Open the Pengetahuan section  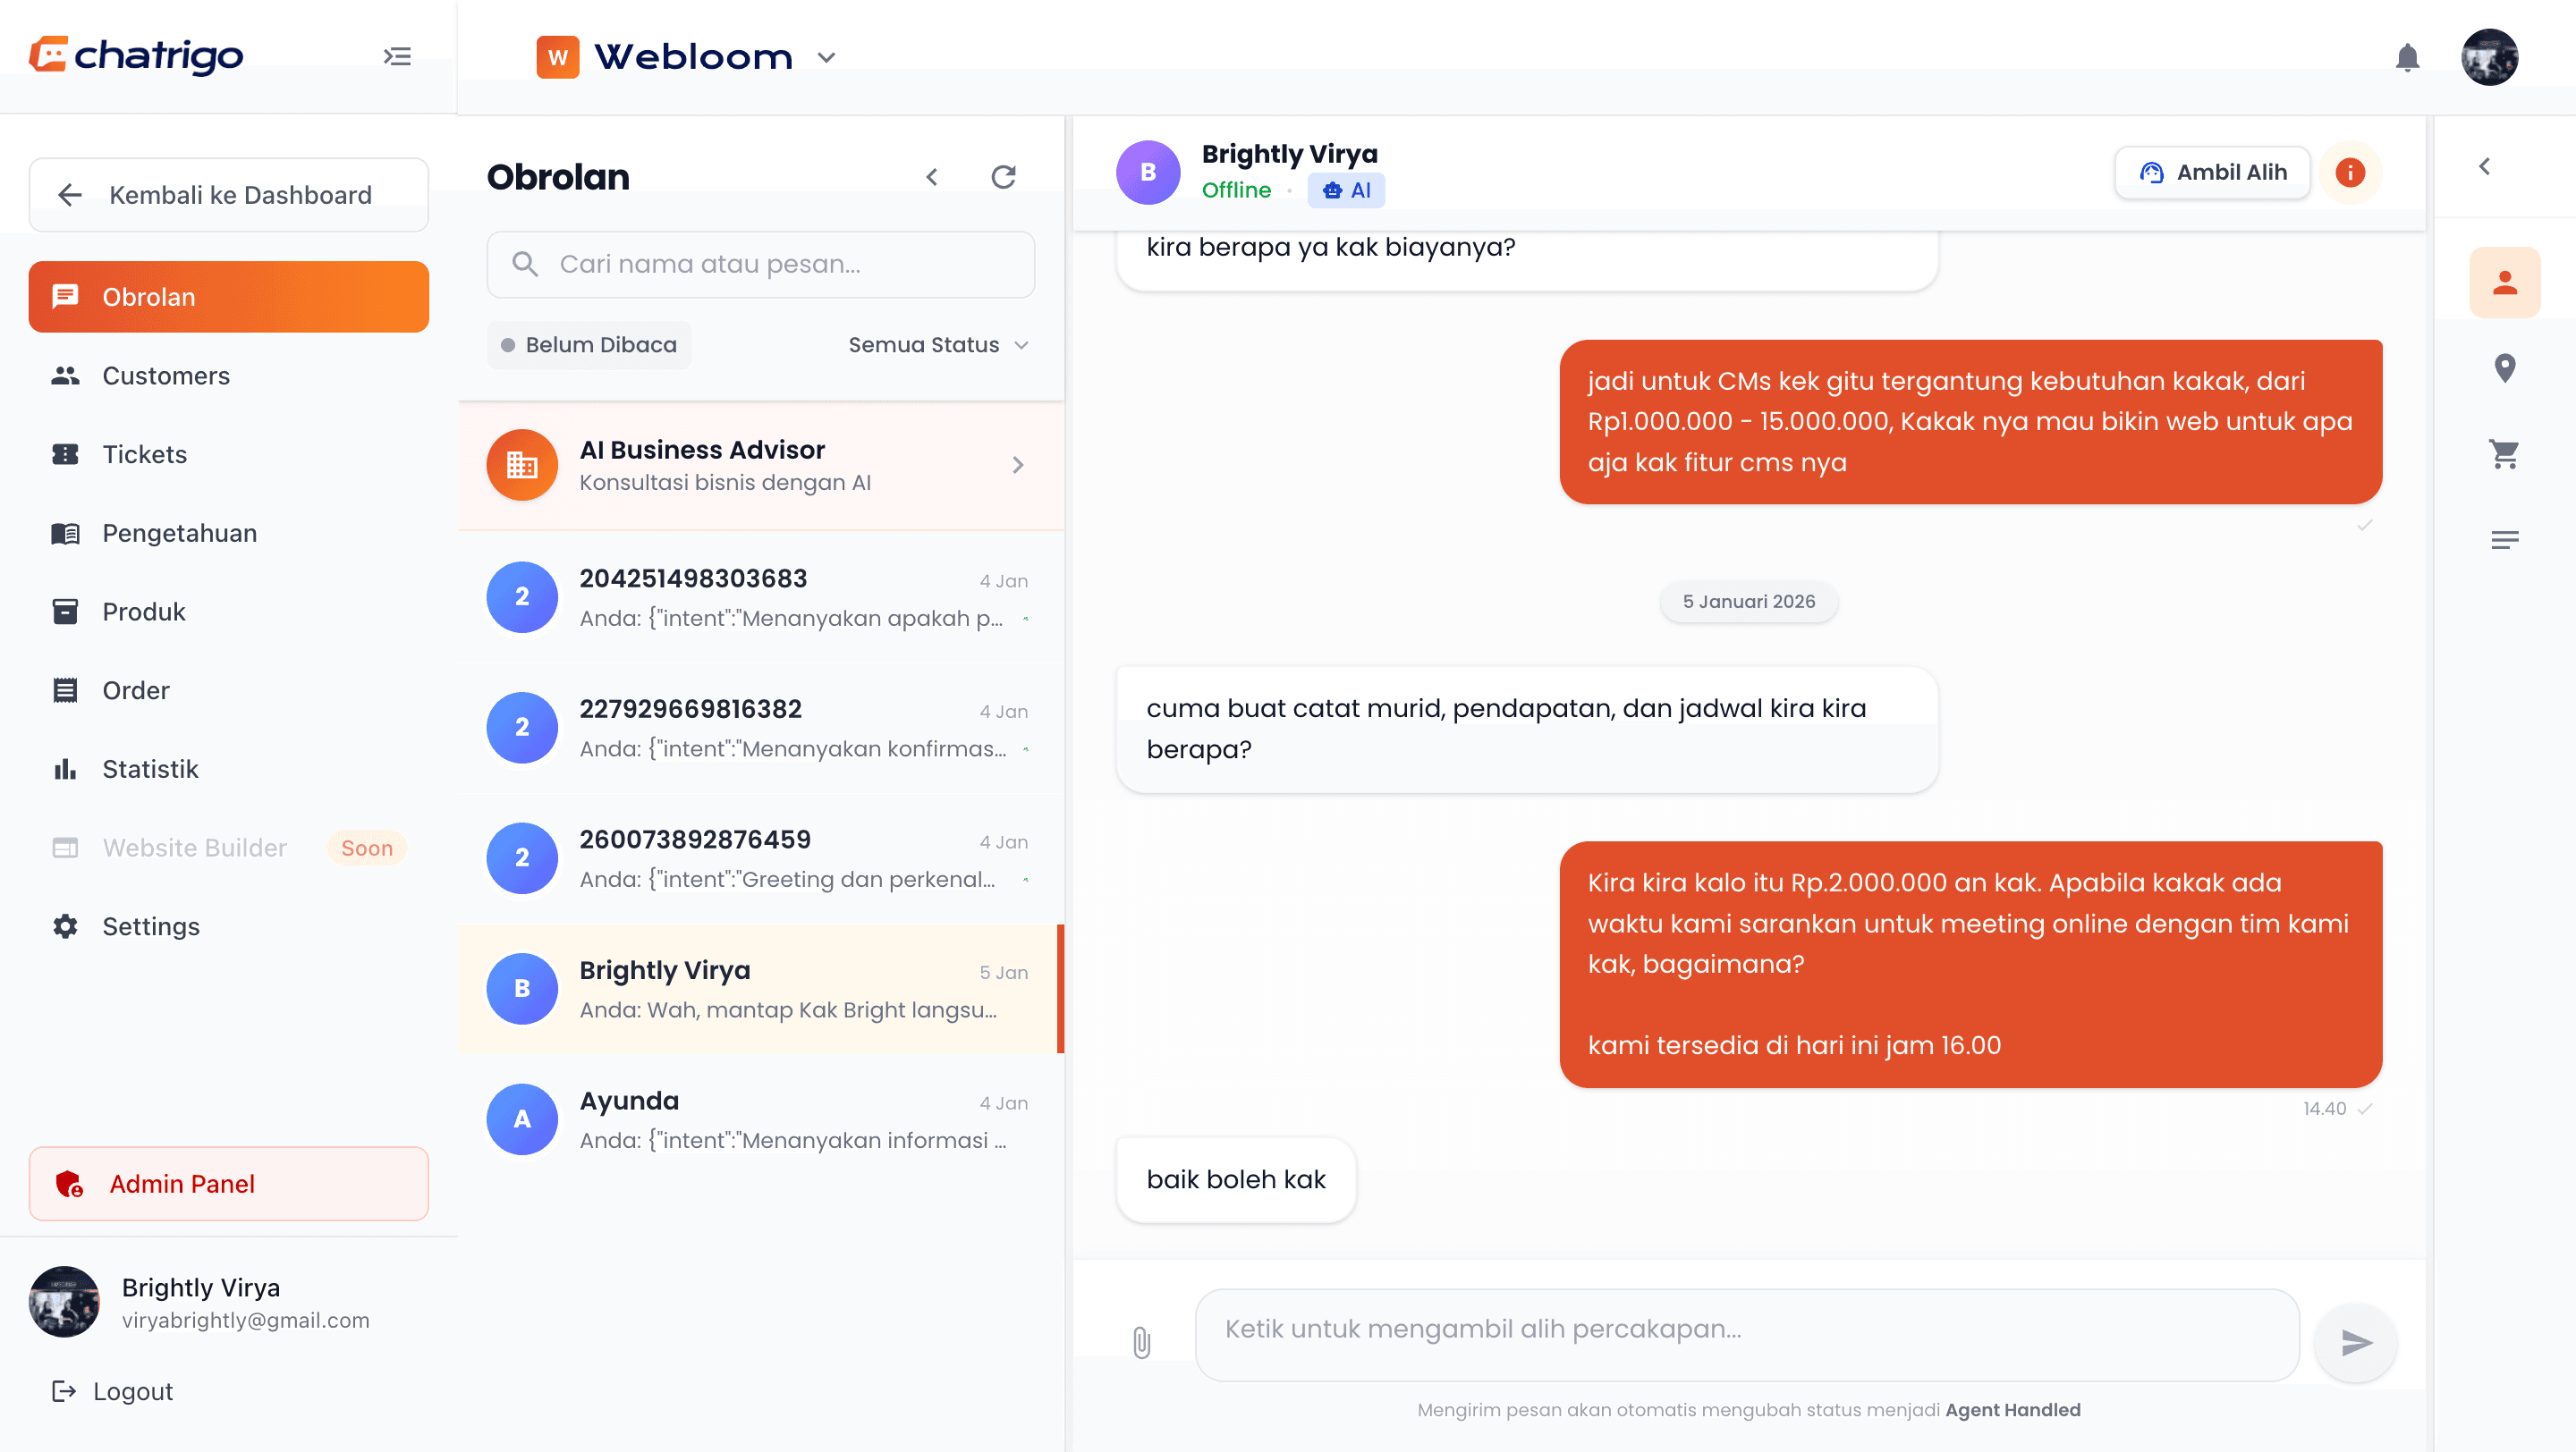pyautogui.click(x=178, y=533)
